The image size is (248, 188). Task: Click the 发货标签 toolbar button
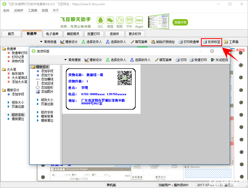click(212, 42)
